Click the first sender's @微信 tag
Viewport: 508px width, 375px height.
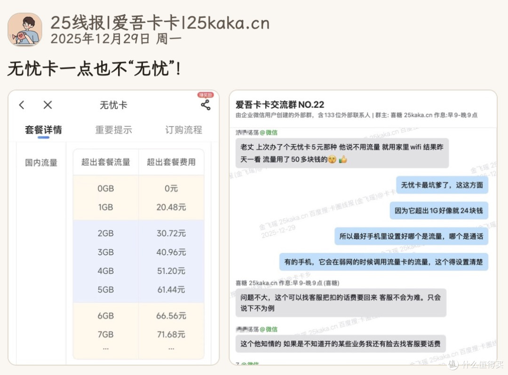pos(269,133)
